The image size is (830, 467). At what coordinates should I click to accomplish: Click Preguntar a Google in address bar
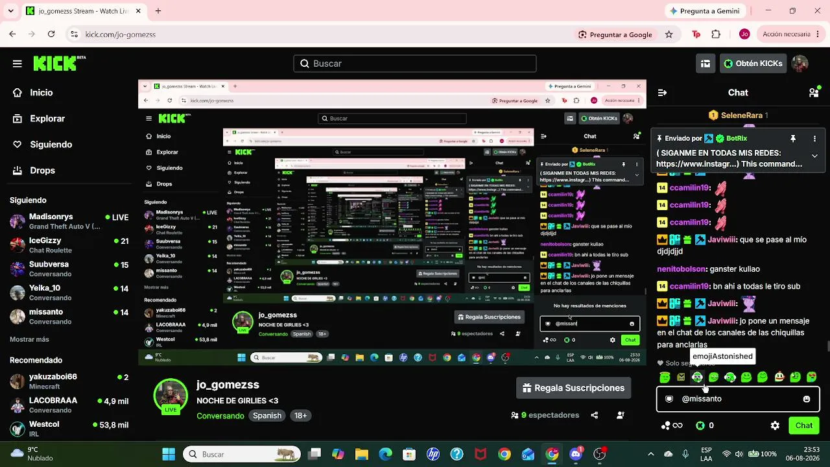(x=615, y=34)
